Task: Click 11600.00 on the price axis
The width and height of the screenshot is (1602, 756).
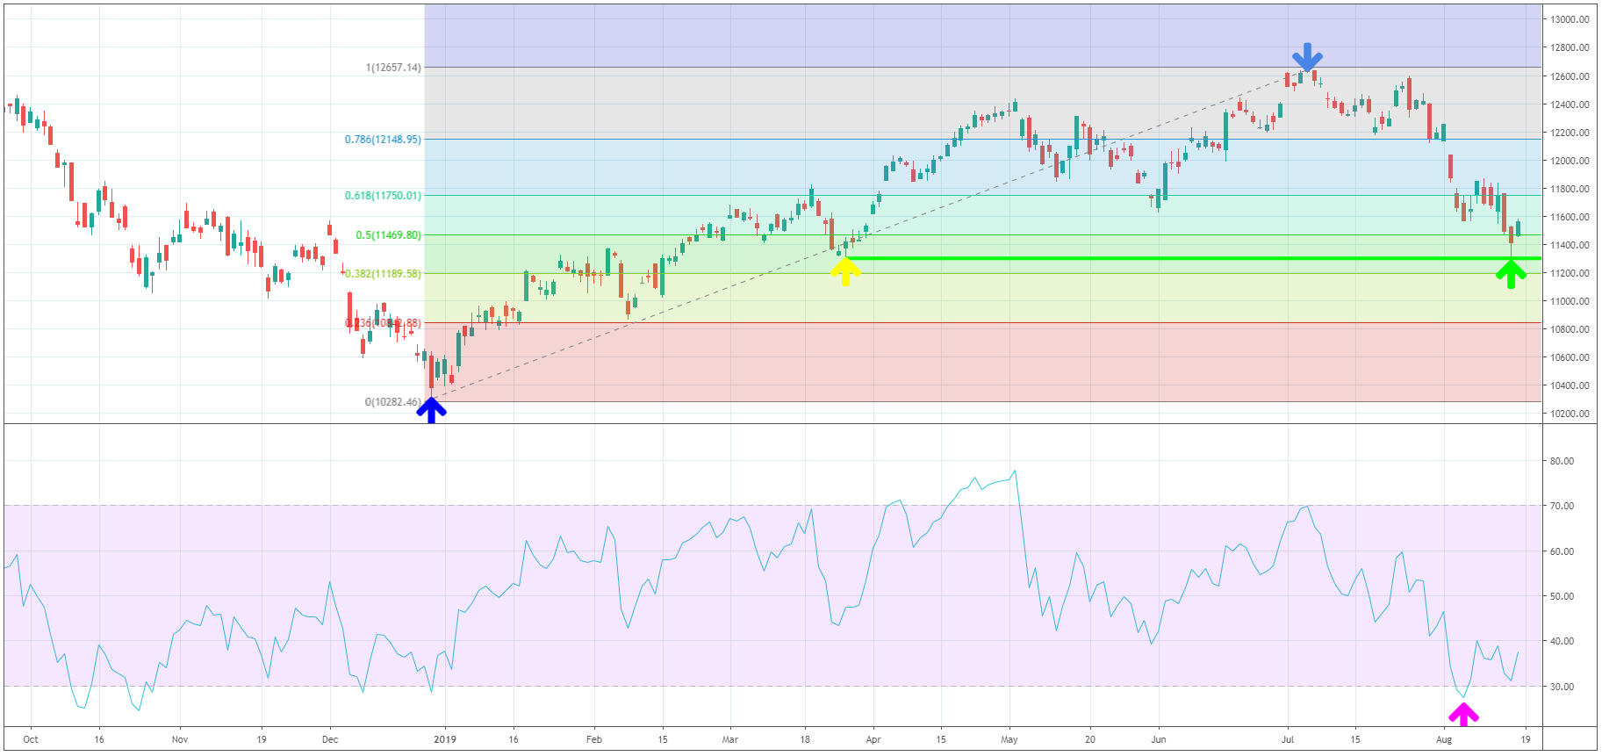Action: (x=1570, y=217)
